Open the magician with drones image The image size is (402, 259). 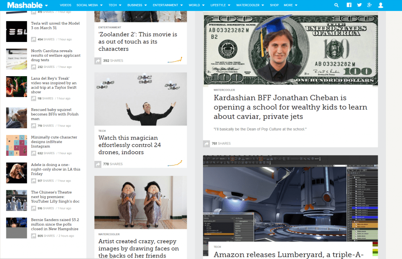pos(141,99)
